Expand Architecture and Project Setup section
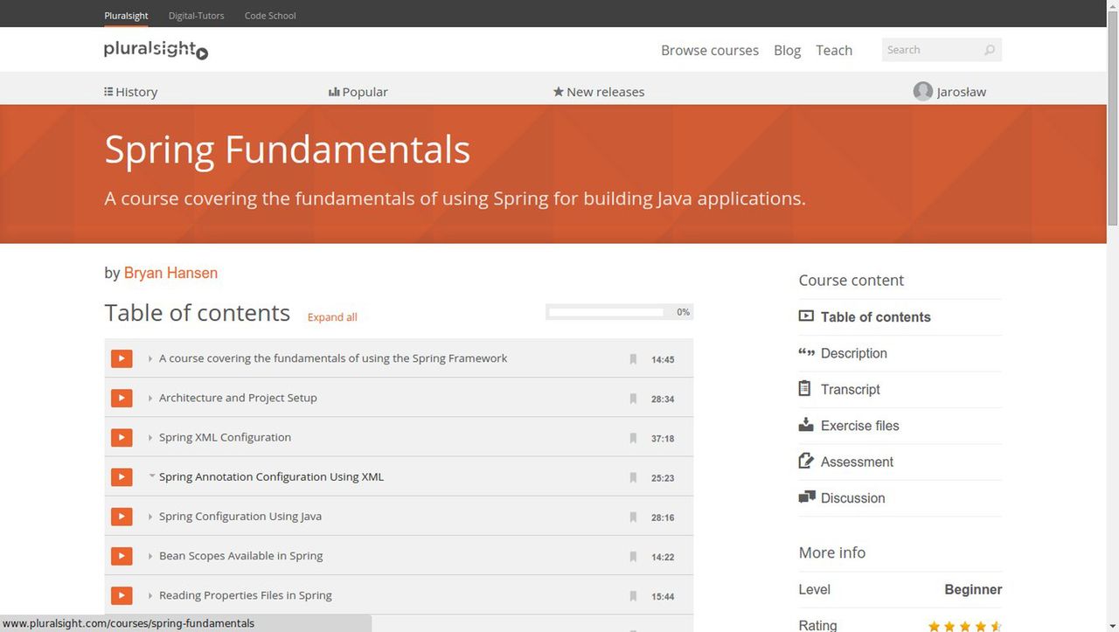Viewport: 1119px width, 632px height. (150, 398)
